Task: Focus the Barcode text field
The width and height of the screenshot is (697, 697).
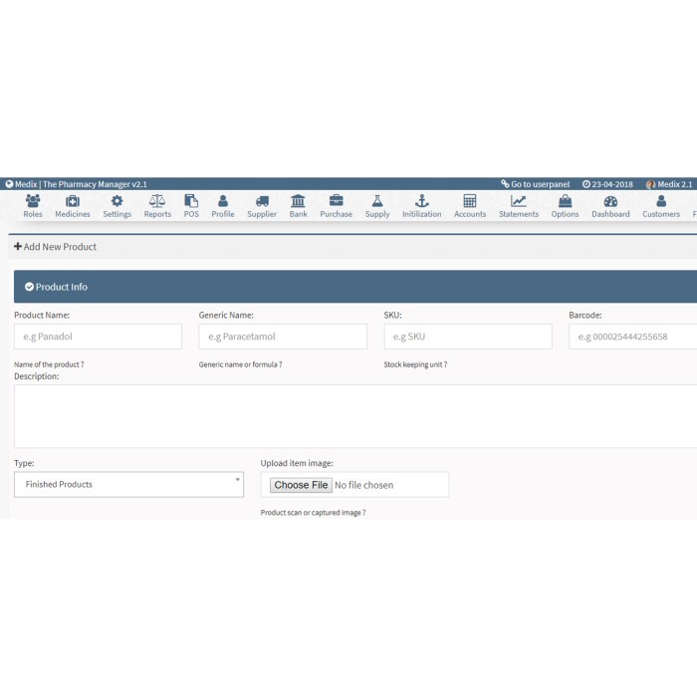Action: (x=632, y=337)
